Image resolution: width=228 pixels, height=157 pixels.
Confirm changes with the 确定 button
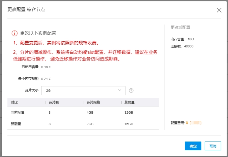(193, 146)
